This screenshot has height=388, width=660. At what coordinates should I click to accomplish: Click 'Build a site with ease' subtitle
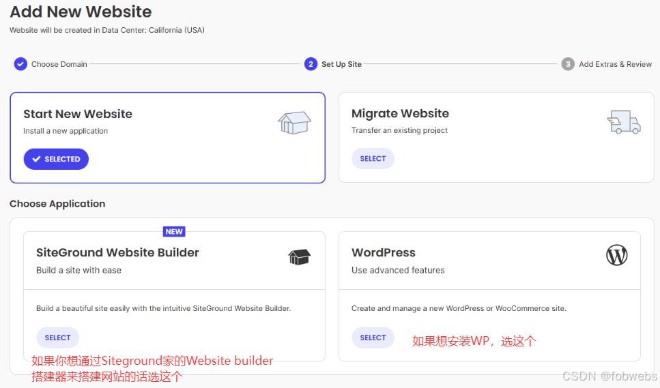[78, 270]
